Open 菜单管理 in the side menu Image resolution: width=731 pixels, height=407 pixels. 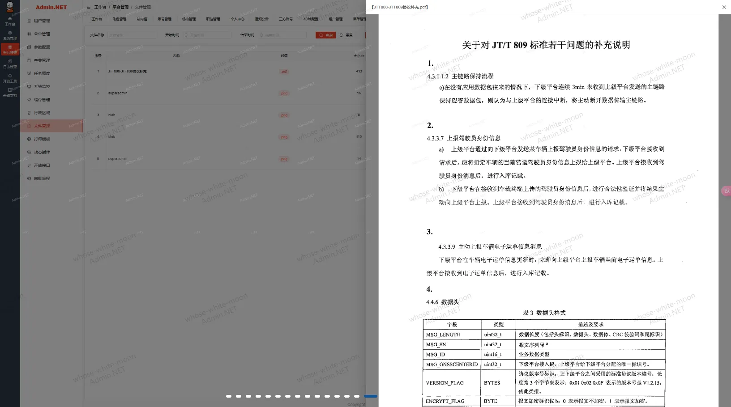(x=52, y=34)
